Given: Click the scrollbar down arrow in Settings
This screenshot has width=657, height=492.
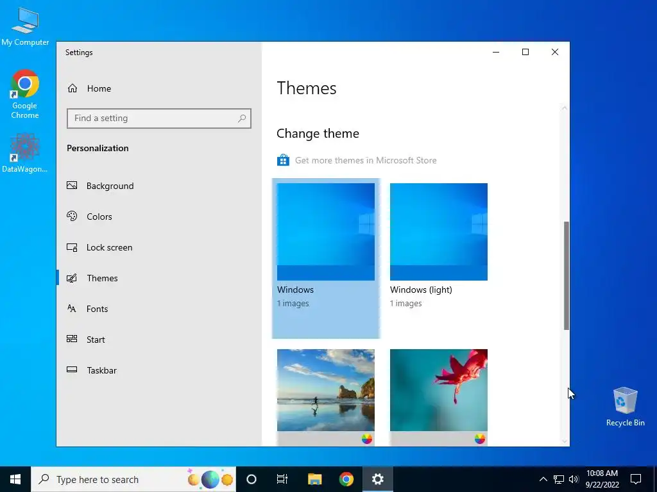Looking at the screenshot, I should [x=565, y=441].
